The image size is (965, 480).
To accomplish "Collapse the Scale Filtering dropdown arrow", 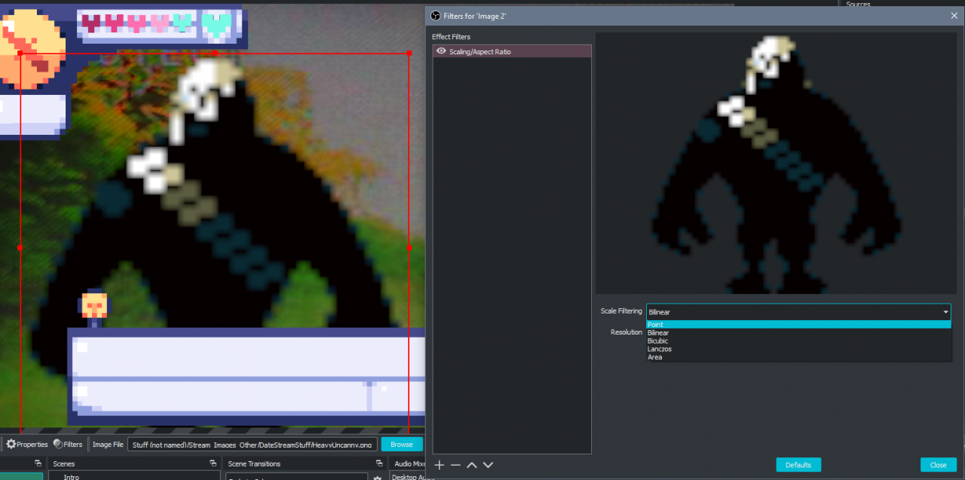I will (945, 312).
